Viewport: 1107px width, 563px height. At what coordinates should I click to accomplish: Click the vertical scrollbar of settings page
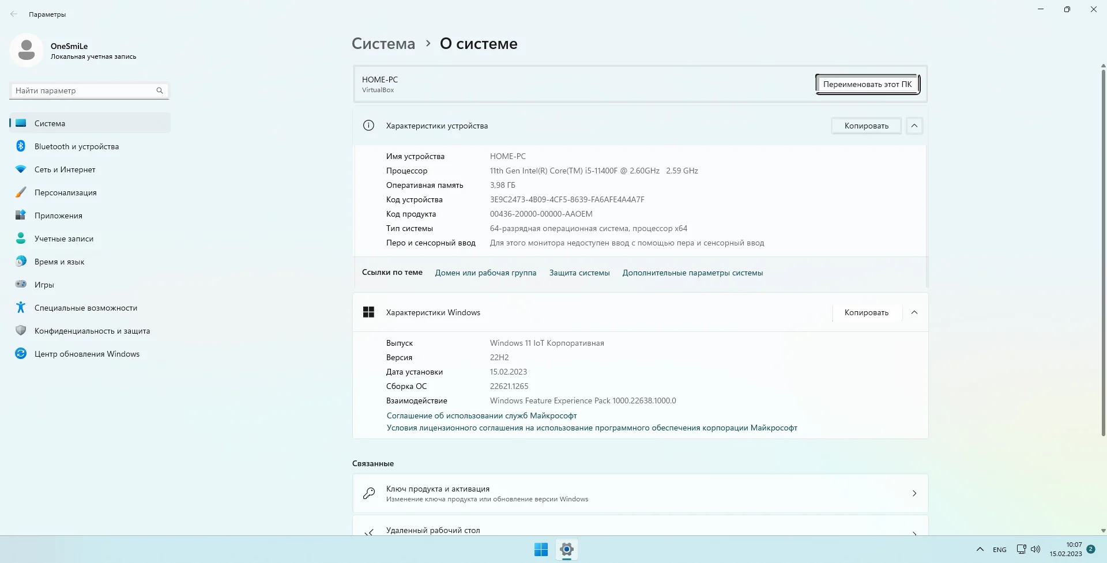tap(1104, 252)
